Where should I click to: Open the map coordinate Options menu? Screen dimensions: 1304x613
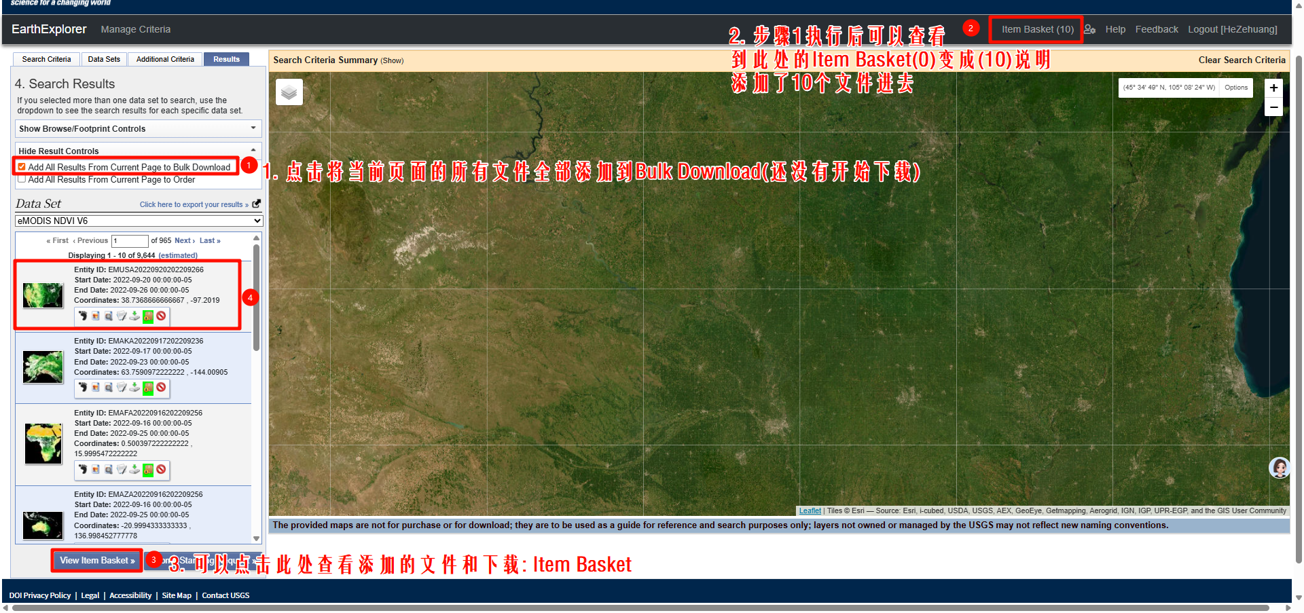coord(1236,88)
